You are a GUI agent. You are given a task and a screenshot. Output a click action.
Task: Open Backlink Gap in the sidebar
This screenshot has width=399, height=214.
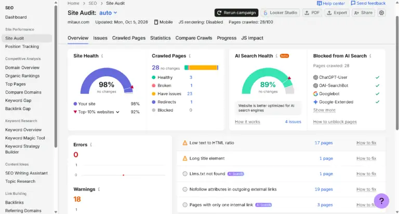click(x=18, y=109)
